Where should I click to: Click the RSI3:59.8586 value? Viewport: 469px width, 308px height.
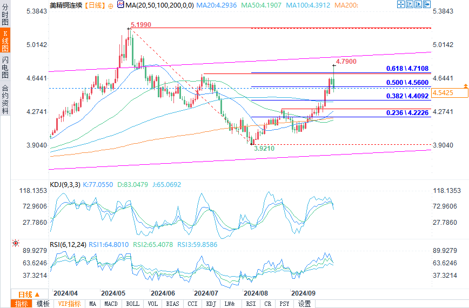click(x=197, y=245)
